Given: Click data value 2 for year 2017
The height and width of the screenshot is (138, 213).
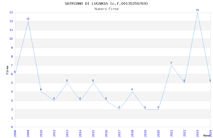Looking at the screenshot, I should pyautogui.click(x=119, y=107).
